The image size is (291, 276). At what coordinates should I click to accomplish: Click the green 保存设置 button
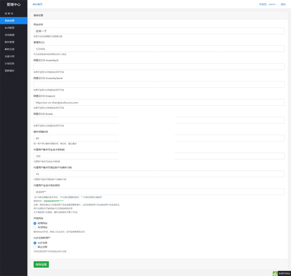coord(41,264)
